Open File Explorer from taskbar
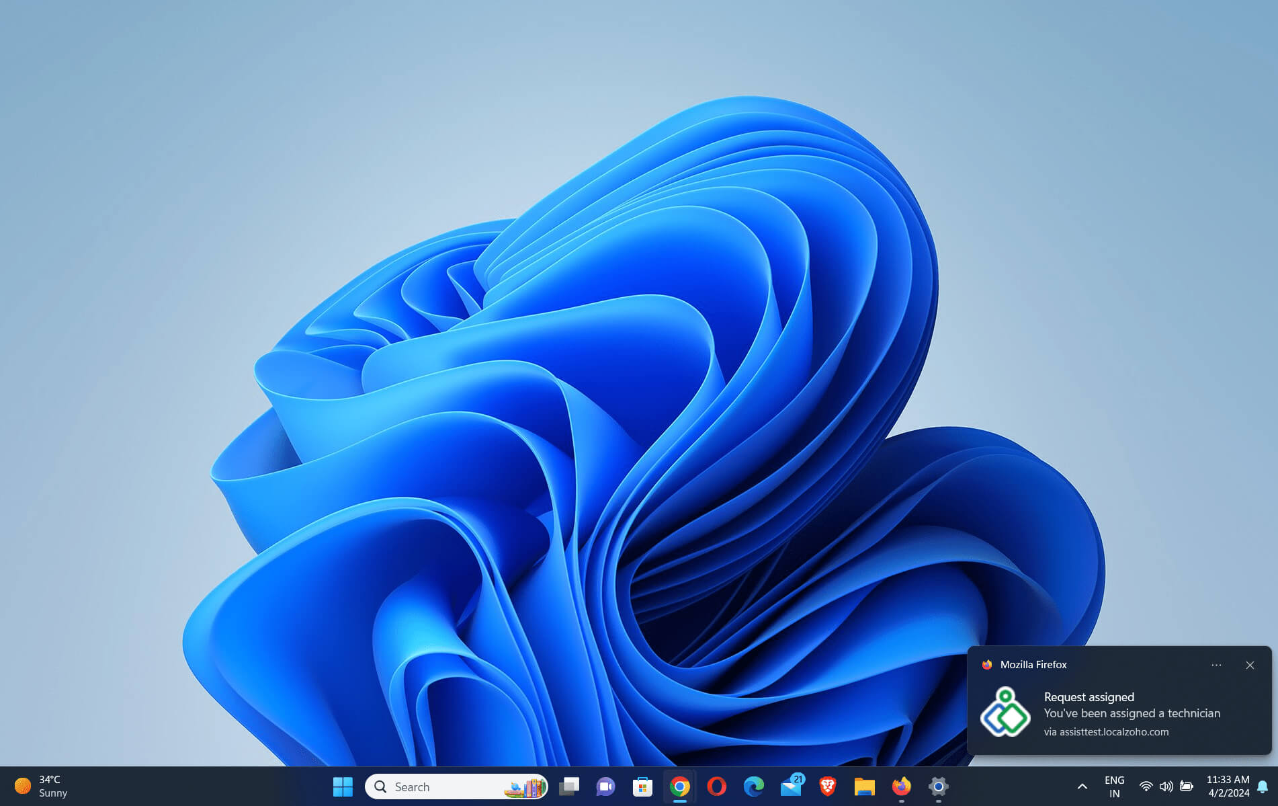This screenshot has height=806, width=1278. click(864, 787)
